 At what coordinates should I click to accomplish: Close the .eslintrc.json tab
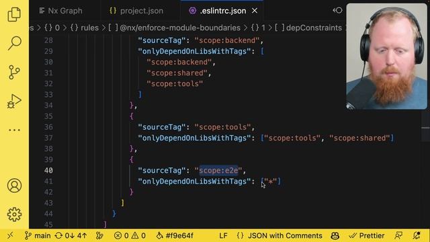255,11
